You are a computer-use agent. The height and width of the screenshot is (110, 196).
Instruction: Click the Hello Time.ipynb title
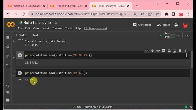(x=37, y=22)
